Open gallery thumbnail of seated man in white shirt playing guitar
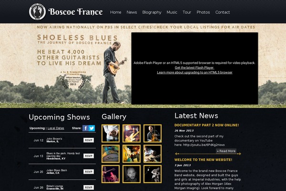Screen dimensions: 286x191 click(x=153, y=154)
